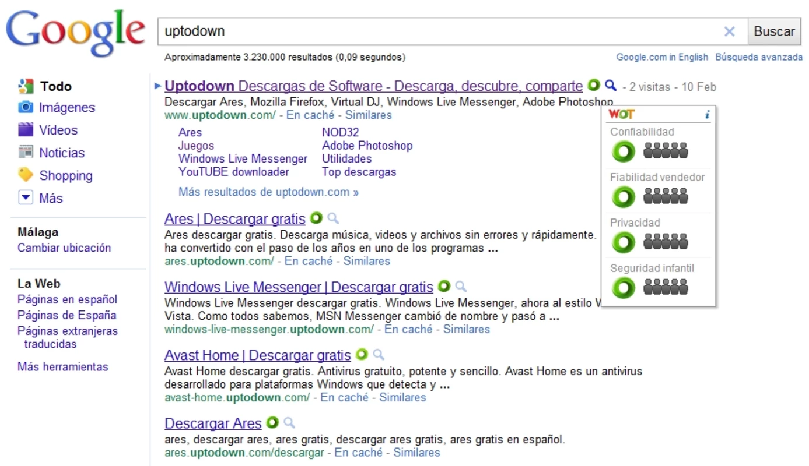Open Similares for avast-home.uptodown.com
Viewport: 809px width, 466px height.
click(x=402, y=397)
